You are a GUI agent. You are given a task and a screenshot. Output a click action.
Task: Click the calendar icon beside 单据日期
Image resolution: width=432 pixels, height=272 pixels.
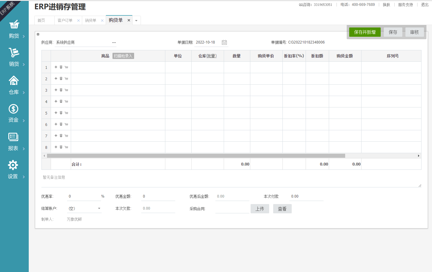click(224, 42)
